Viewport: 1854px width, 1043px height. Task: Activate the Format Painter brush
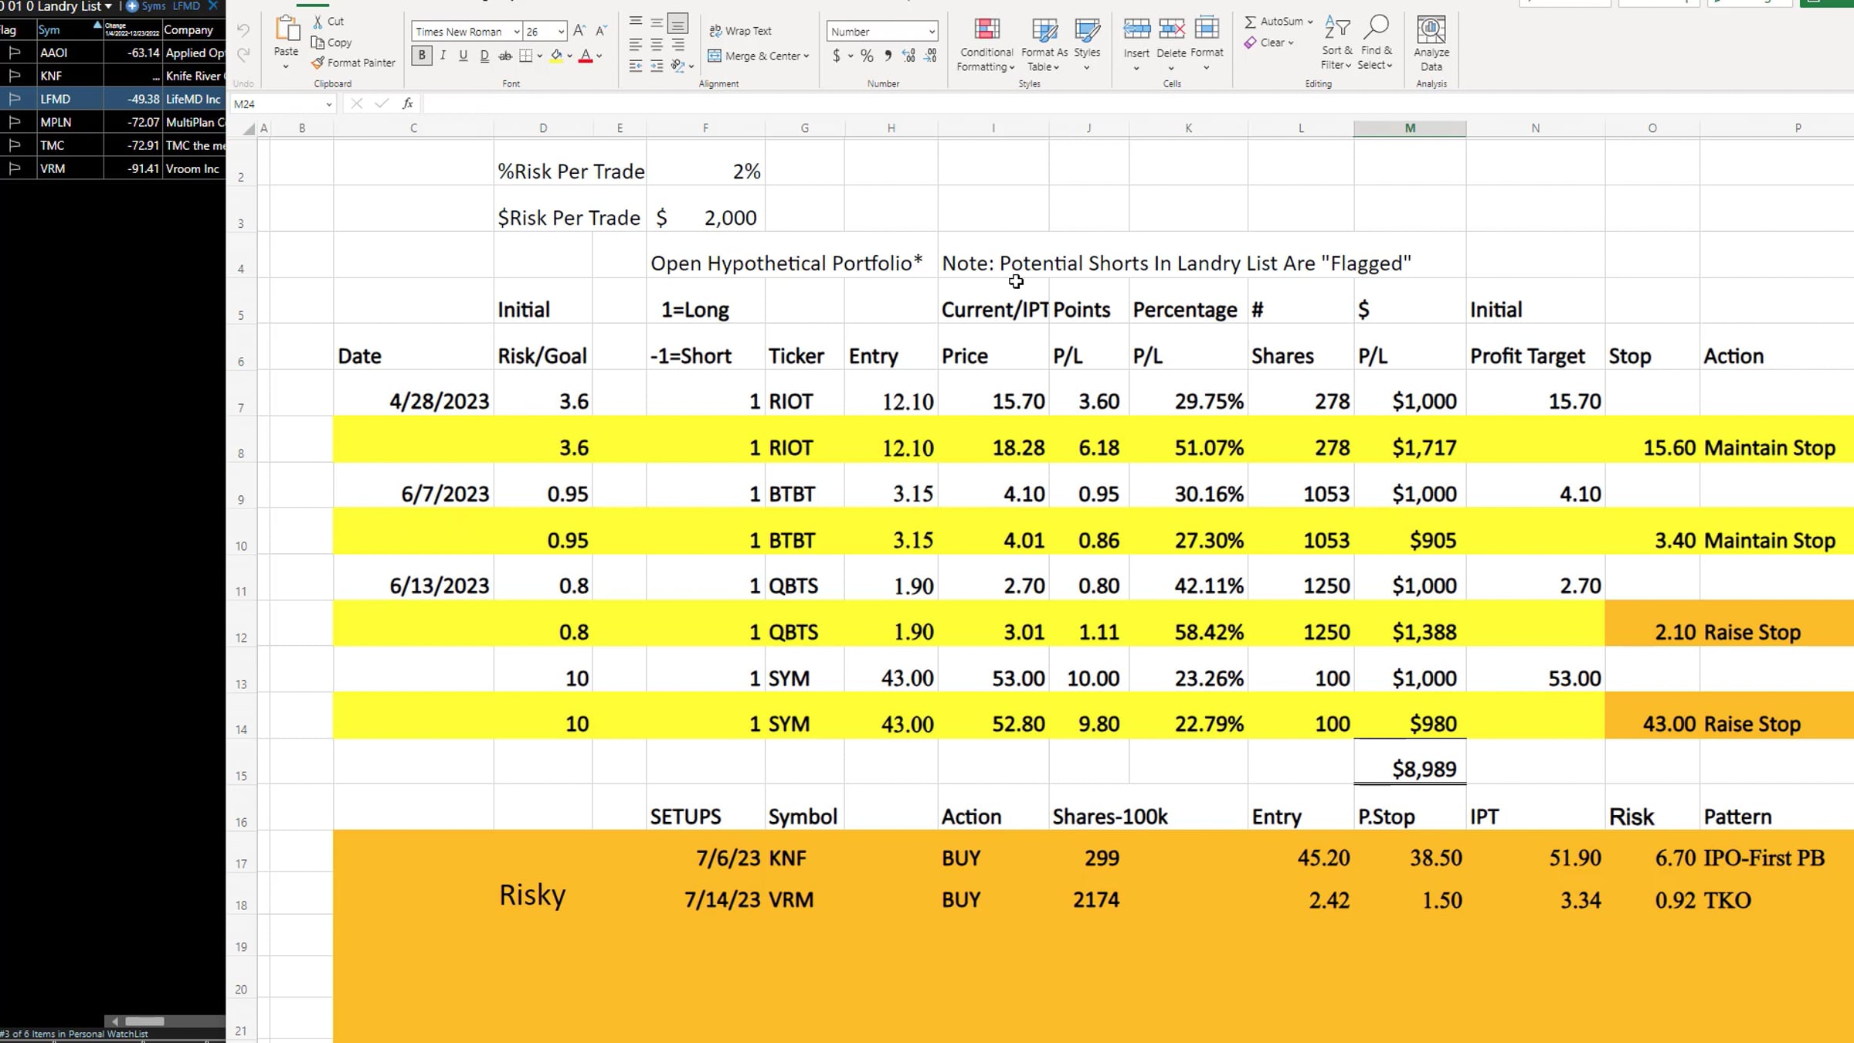353,63
